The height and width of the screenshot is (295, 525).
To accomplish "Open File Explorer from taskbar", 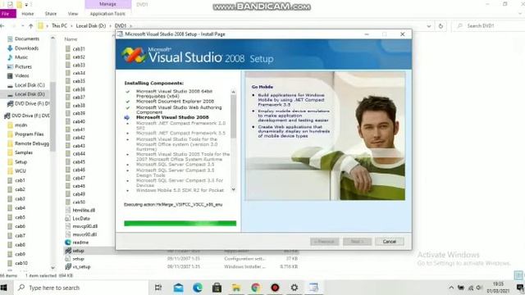I will coord(236,288).
